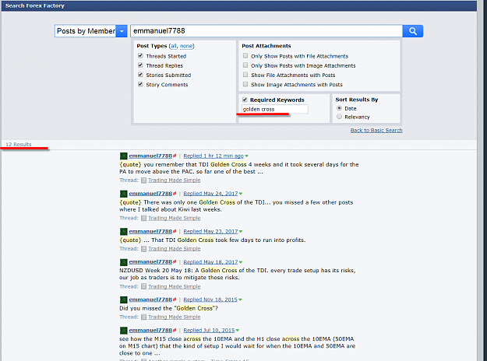487x361 pixels.
Task: Enable Only Show Posts with Image Attachments
Action: [x=245, y=65]
